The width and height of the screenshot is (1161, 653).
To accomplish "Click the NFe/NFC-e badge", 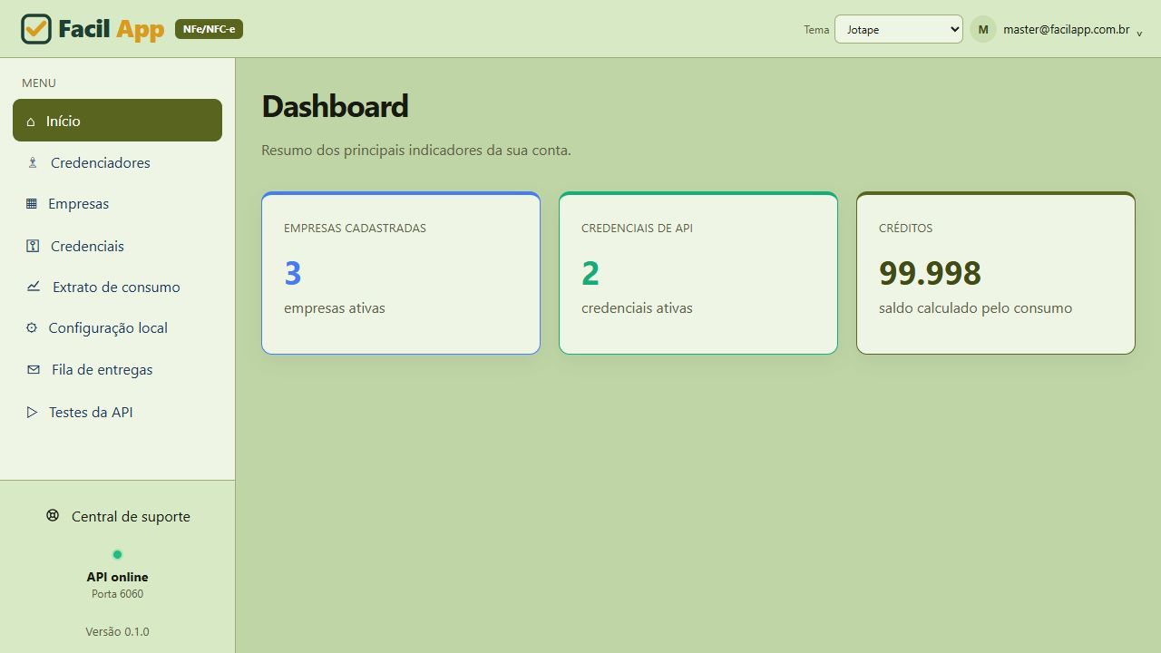I will pos(209,29).
